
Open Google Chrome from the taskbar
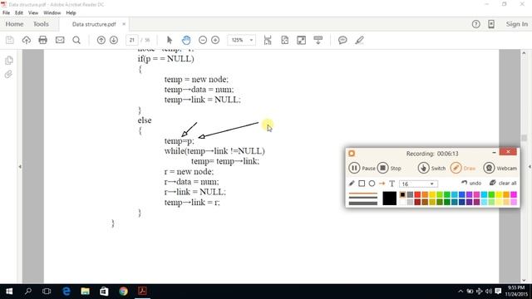pos(124,292)
